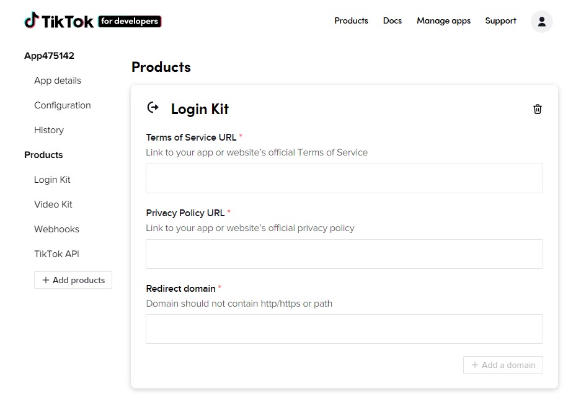
Task: Open Configuration in the sidebar
Action: [x=62, y=105]
